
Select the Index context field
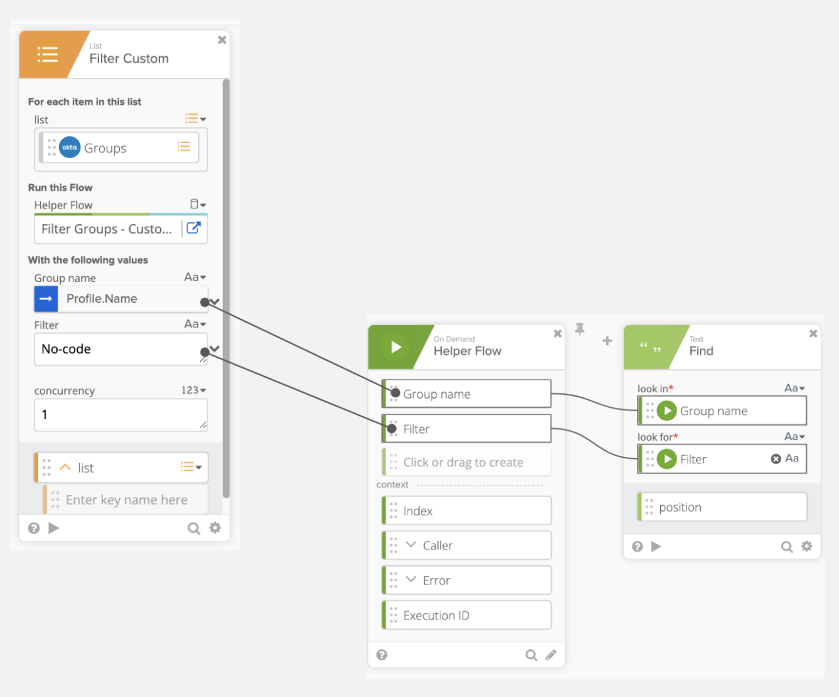click(467, 511)
